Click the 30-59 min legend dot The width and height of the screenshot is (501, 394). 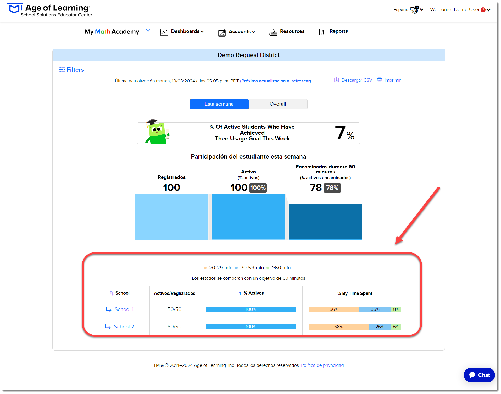click(x=236, y=268)
